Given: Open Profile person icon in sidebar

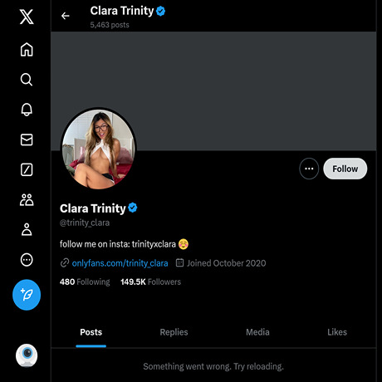Looking at the screenshot, I should pos(27,229).
